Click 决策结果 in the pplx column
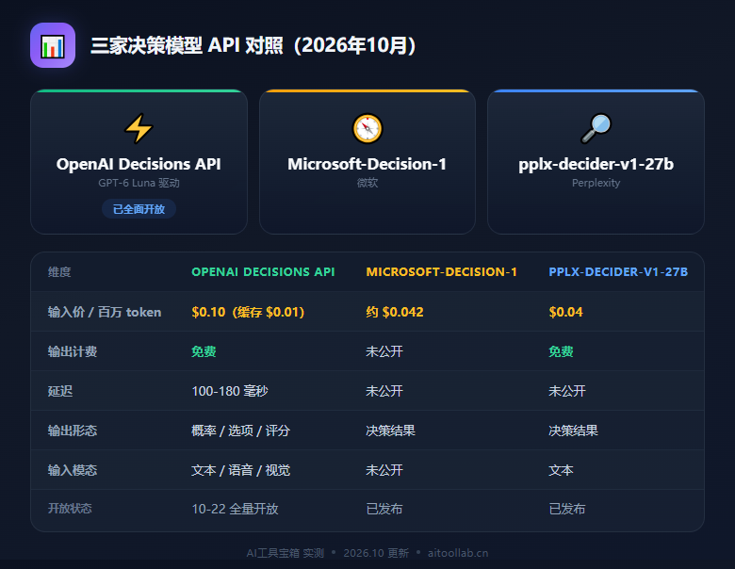The height and width of the screenshot is (569, 735). [x=573, y=431]
